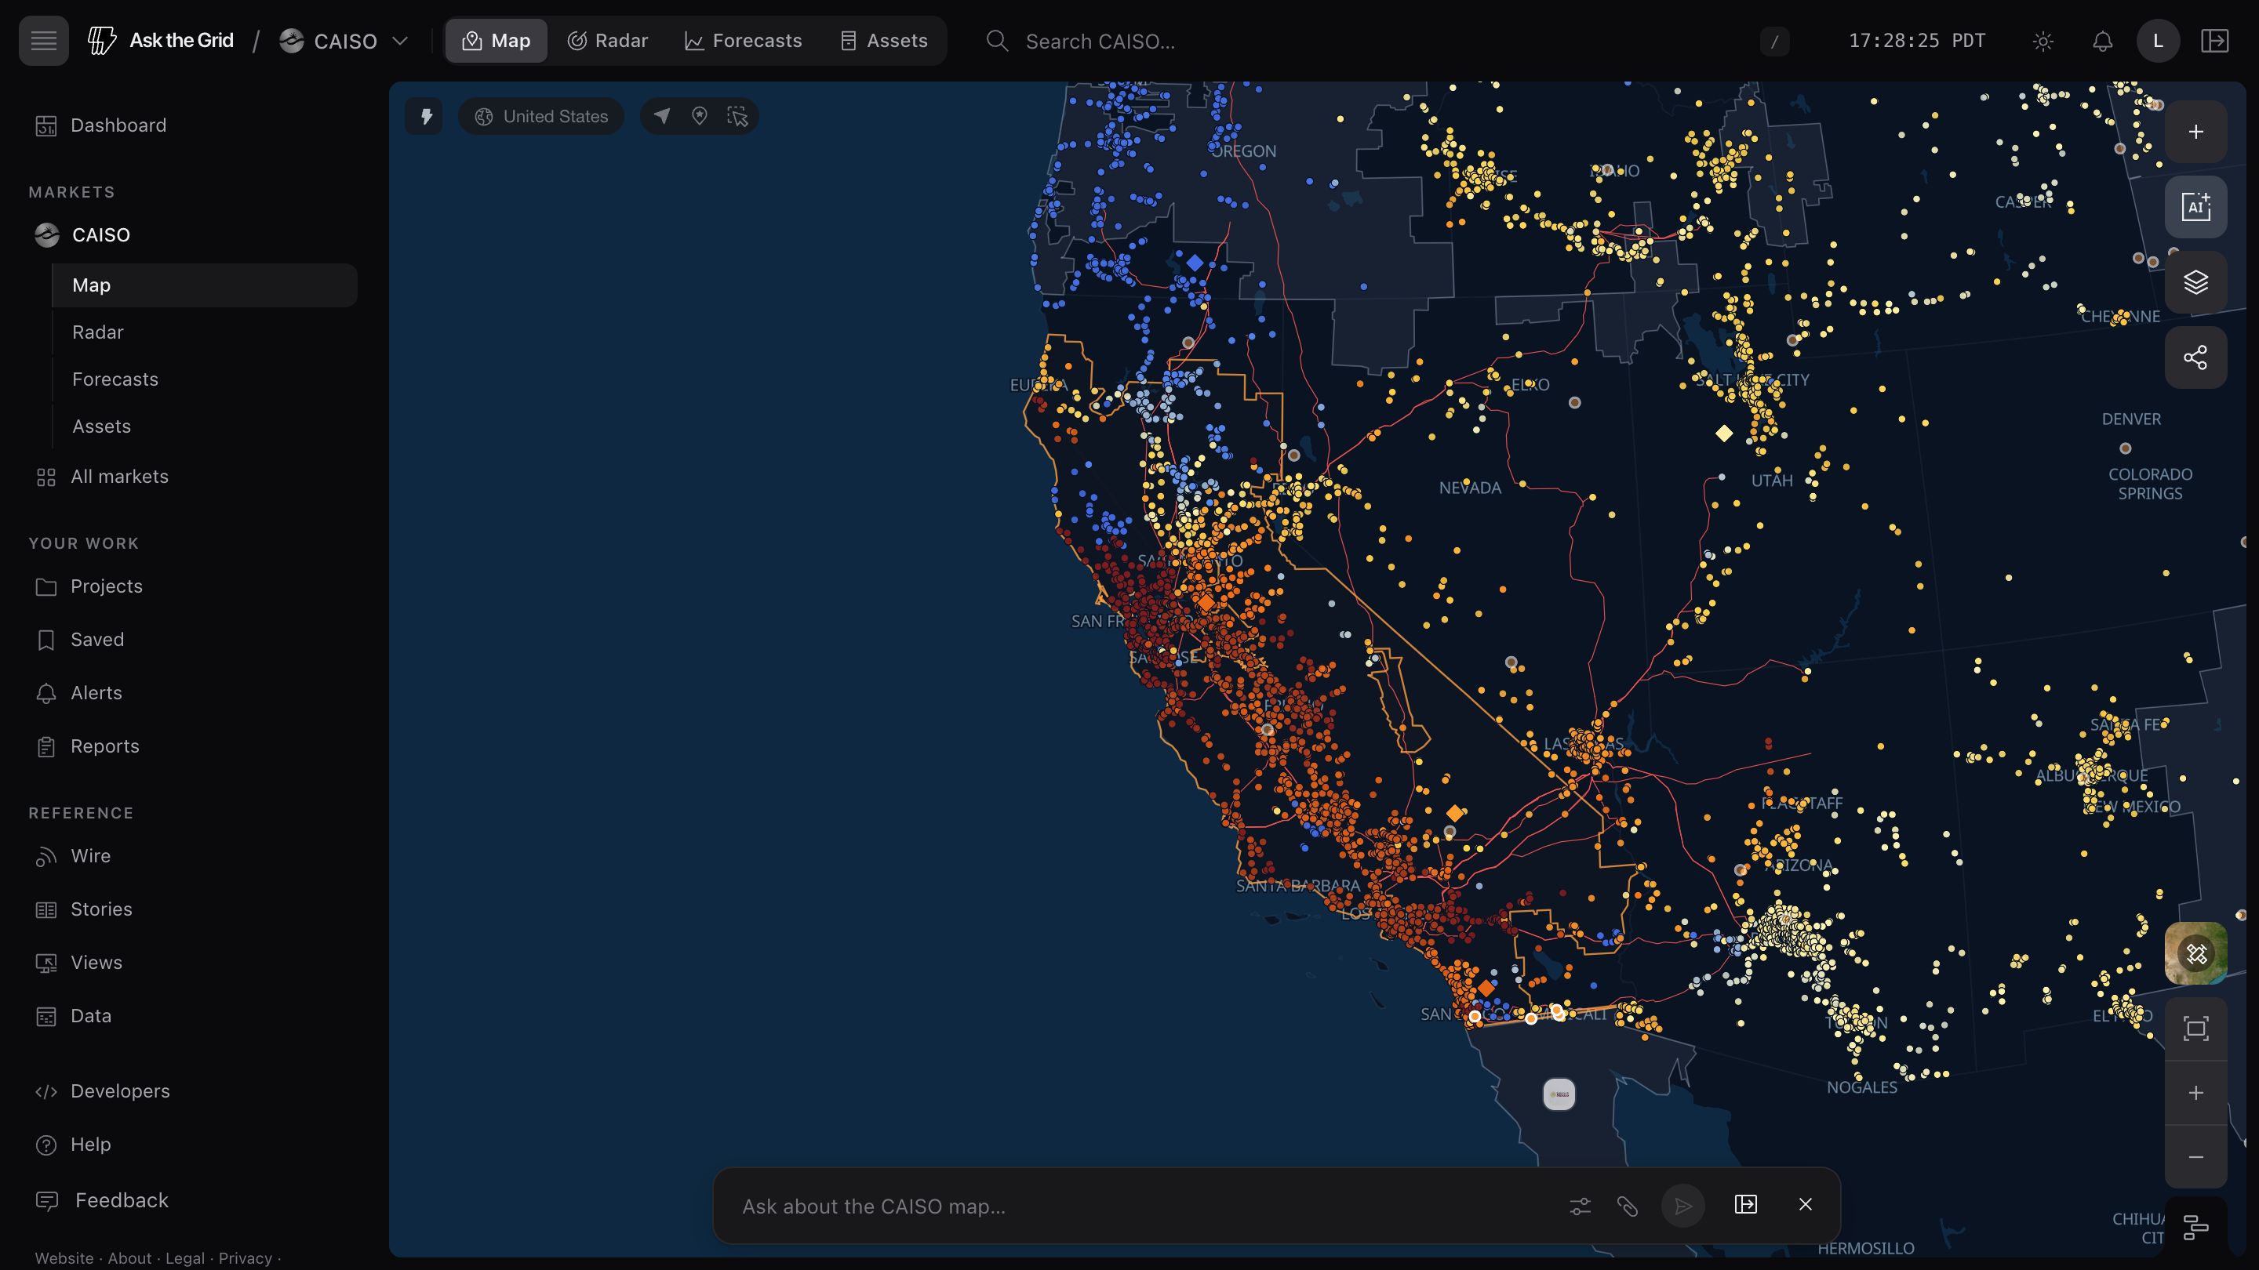Toggle light/dark theme sun icon
The width and height of the screenshot is (2259, 1270).
click(2043, 40)
